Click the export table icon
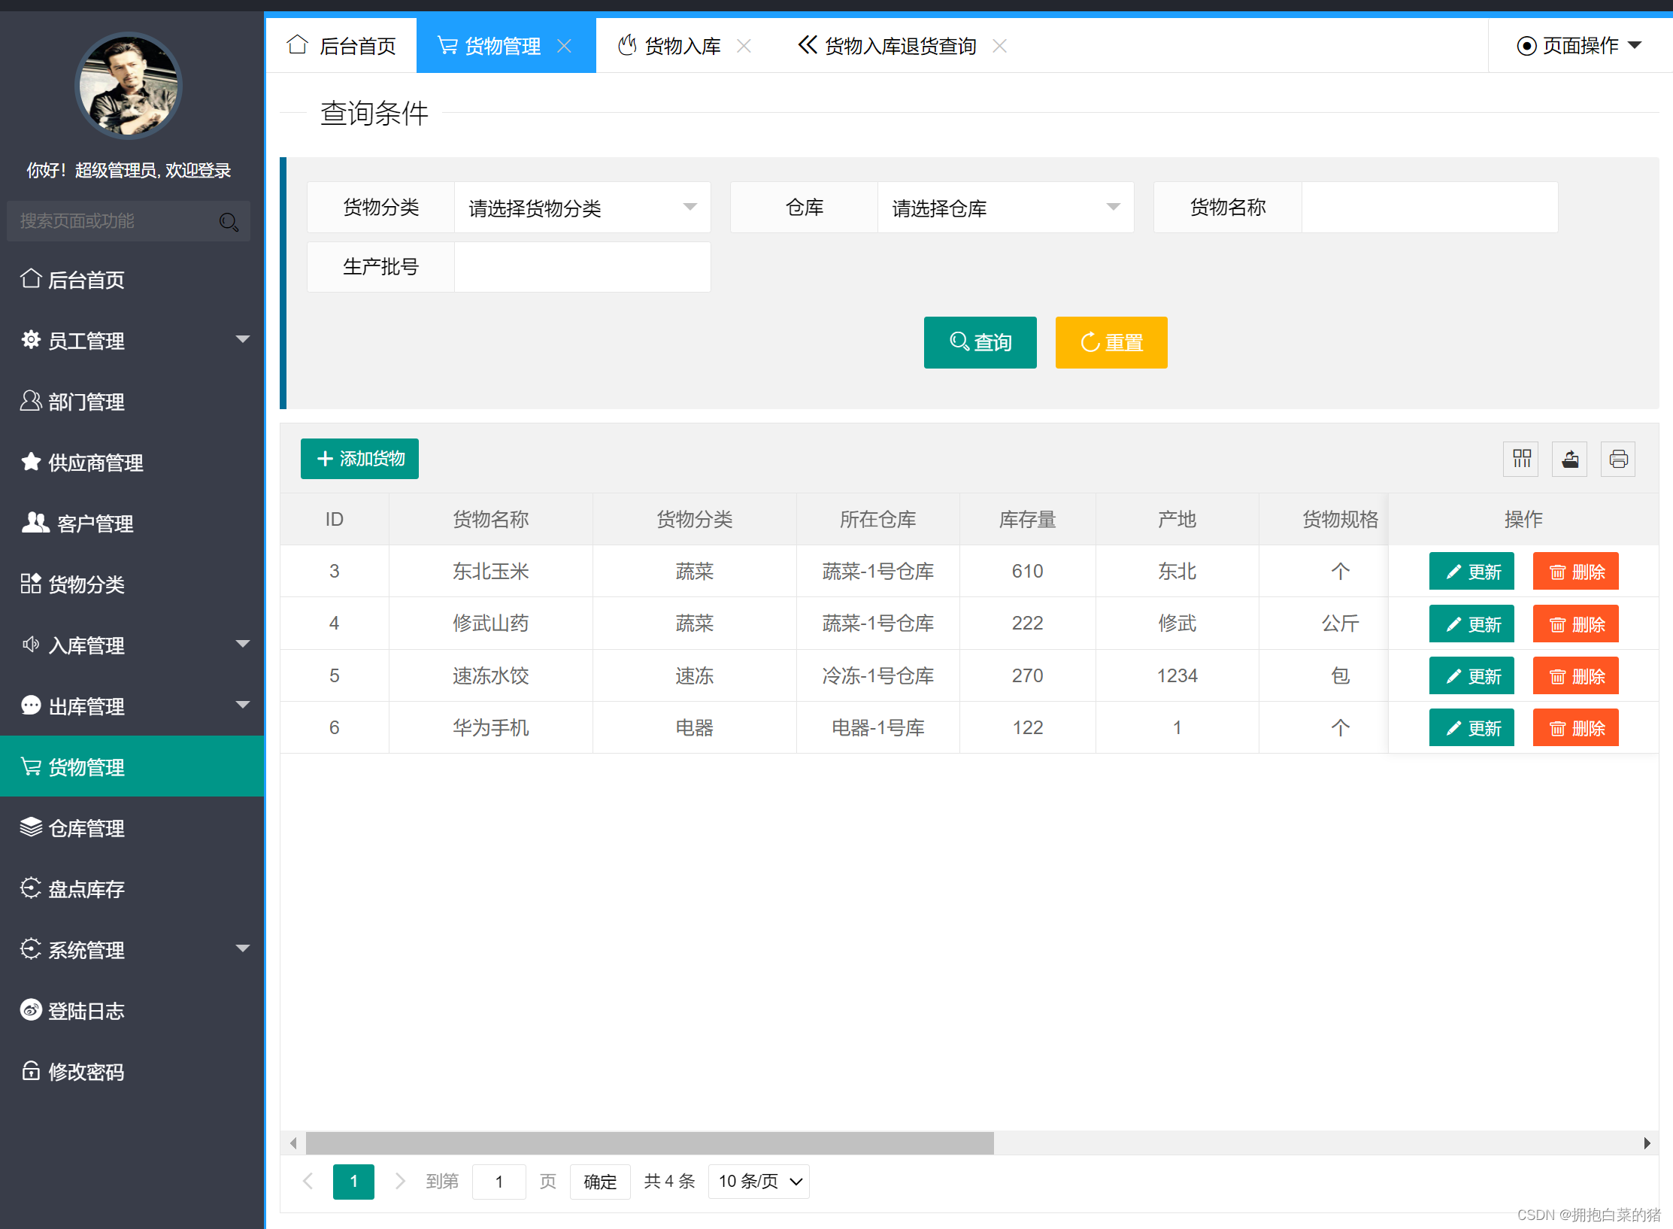Screen dimensions: 1673x1229 pyautogui.click(x=1570, y=459)
